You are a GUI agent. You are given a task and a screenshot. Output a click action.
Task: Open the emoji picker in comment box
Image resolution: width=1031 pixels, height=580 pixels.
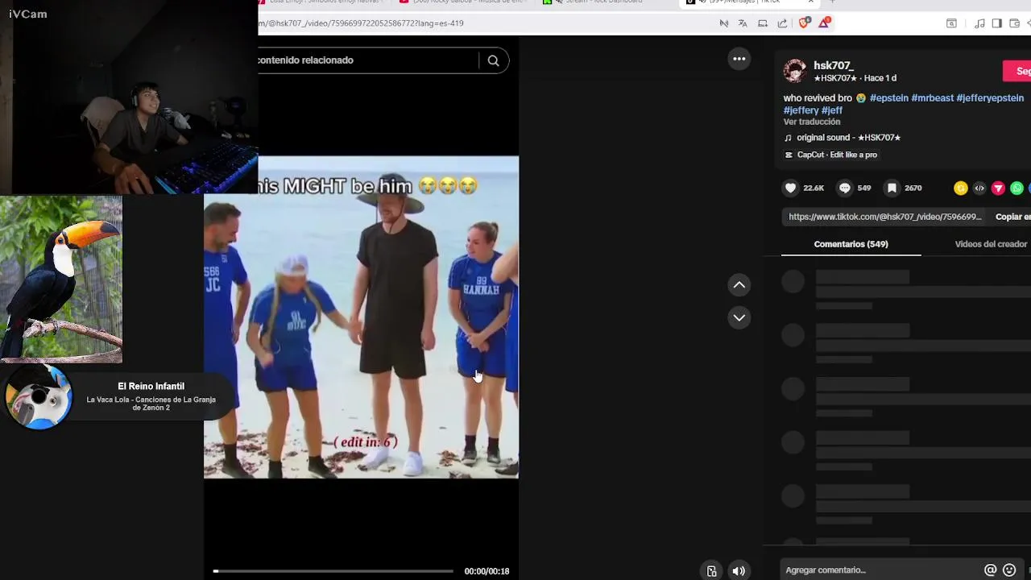click(1009, 570)
